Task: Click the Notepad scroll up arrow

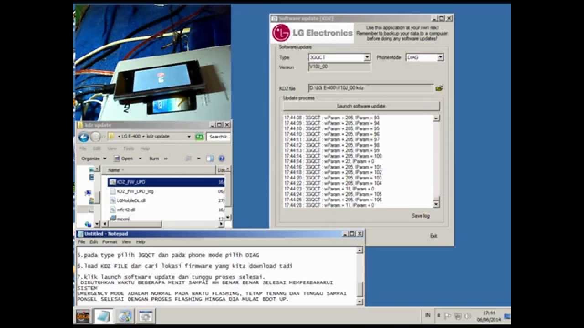Action: (x=360, y=250)
